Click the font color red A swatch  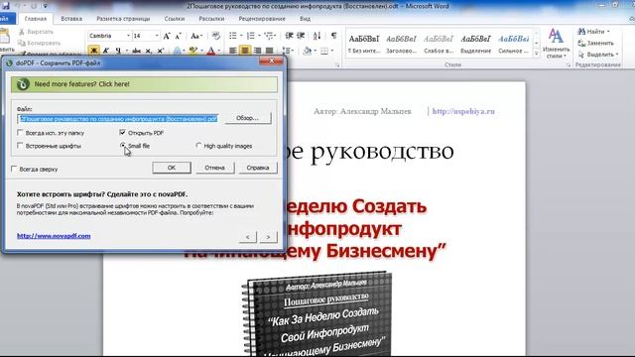pos(211,51)
